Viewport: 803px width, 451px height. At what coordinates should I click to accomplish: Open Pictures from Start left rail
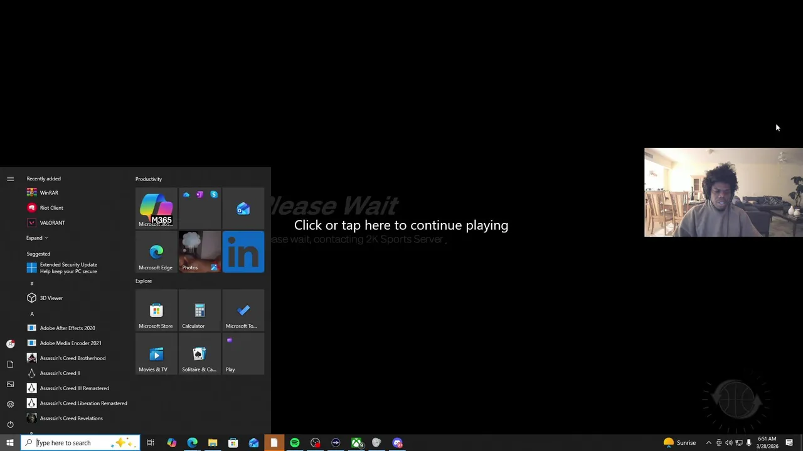pos(10,384)
